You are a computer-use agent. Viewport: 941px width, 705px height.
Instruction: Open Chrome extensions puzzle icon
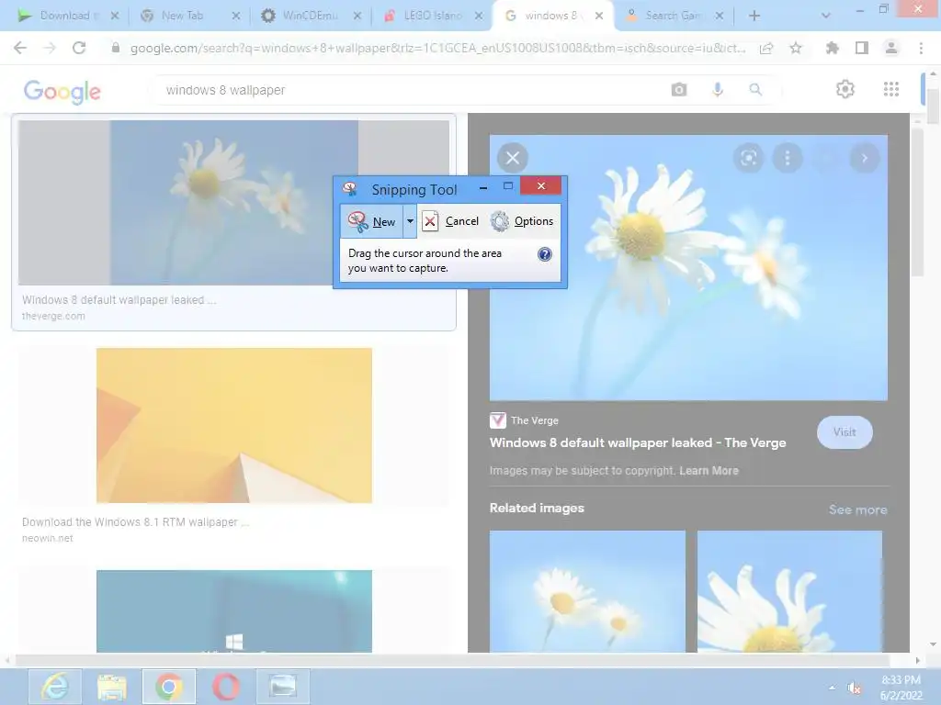pyautogui.click(x=832, y=48)
